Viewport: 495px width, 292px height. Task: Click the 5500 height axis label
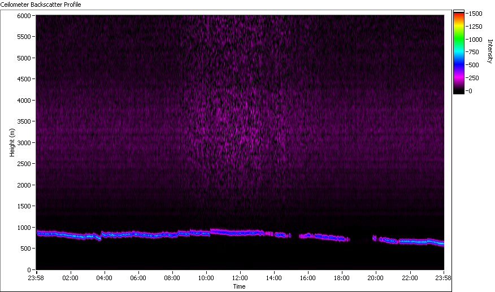24,37
